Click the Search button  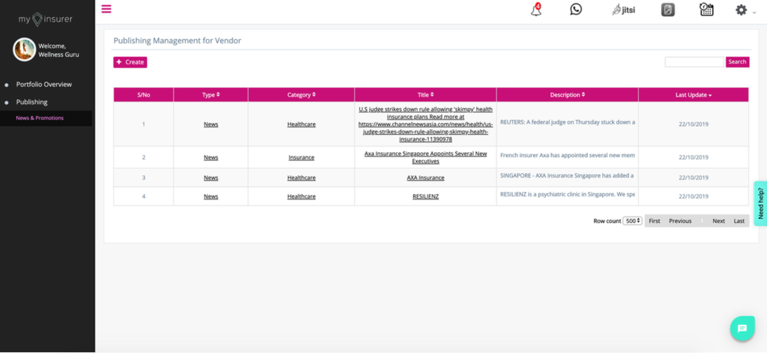737,62
